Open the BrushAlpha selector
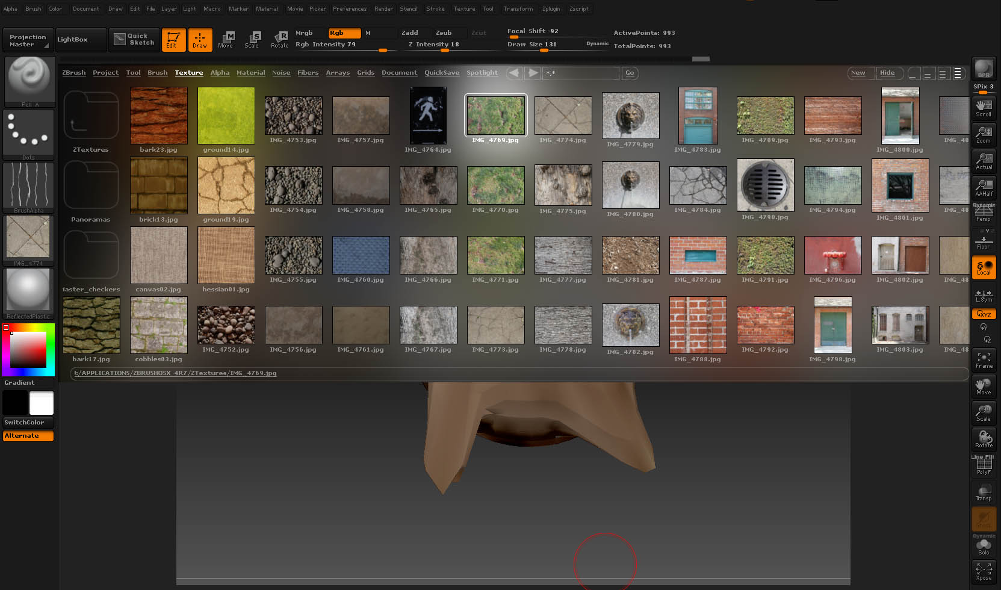This screenshot has height=590, width=1001. pos(28,187)
